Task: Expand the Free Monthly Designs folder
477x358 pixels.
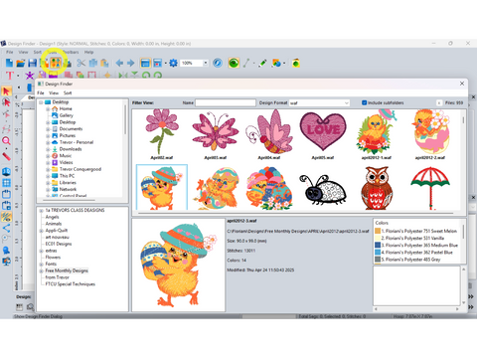Action: click(41, 270)
